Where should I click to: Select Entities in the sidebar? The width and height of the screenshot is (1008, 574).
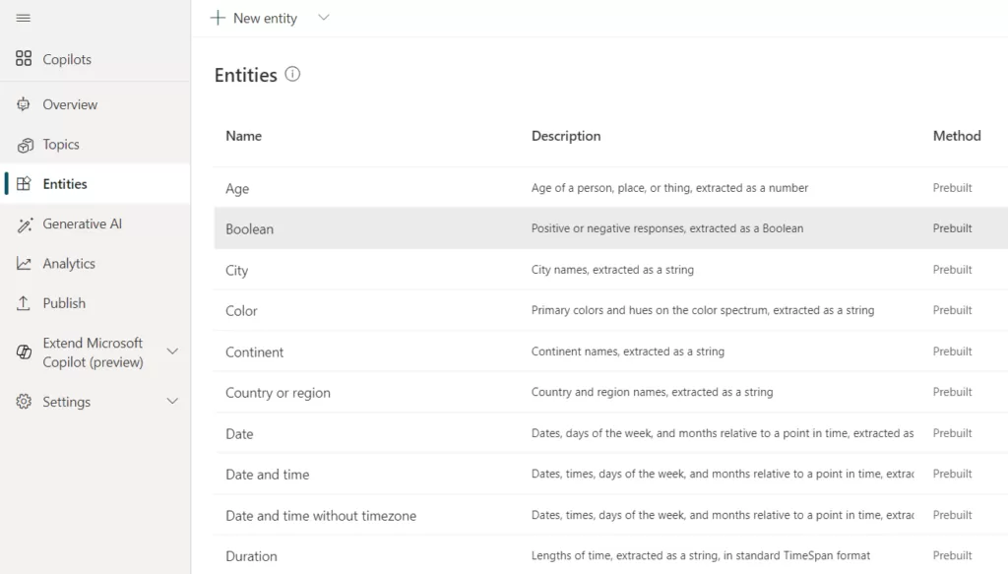(65, 184)
